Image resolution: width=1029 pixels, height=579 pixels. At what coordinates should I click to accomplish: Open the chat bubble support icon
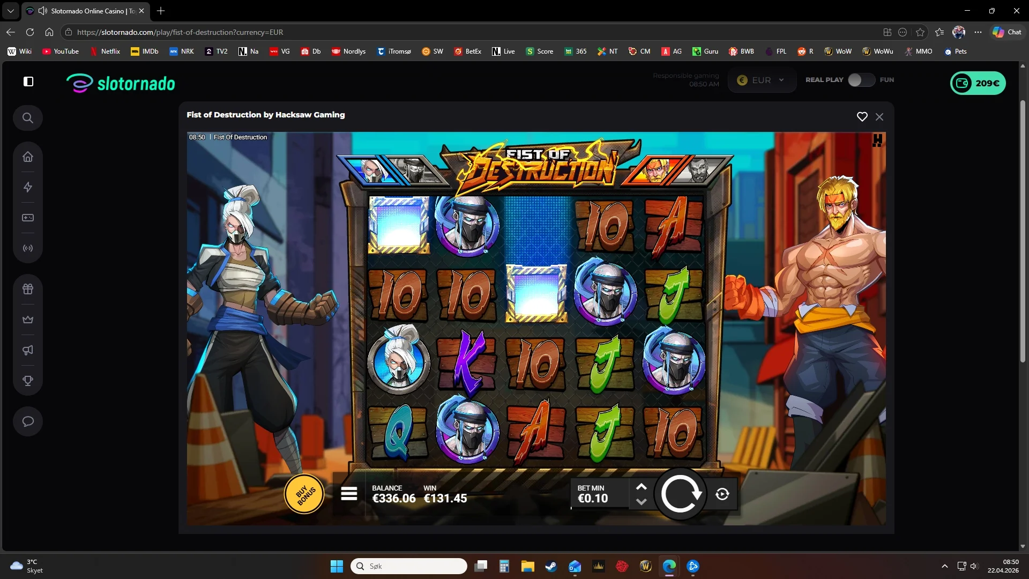(x=28, y=421)
